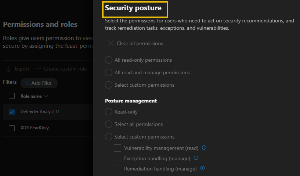The image size is (300, 176).
Task: Click the filter icon in Add filter
Action: pos(27,83)
